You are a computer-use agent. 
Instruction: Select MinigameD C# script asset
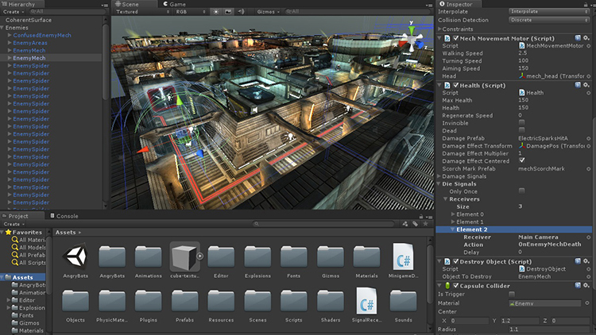[403, 256]
